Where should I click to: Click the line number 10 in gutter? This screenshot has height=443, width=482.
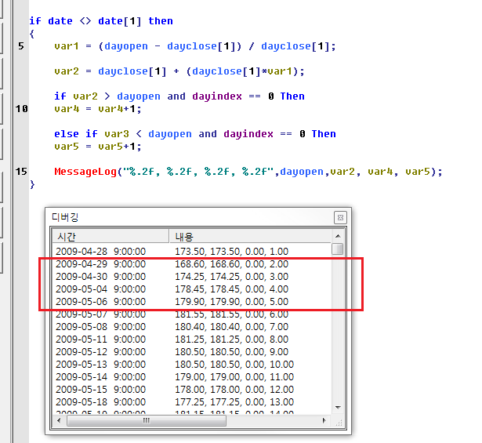[21, 108]
